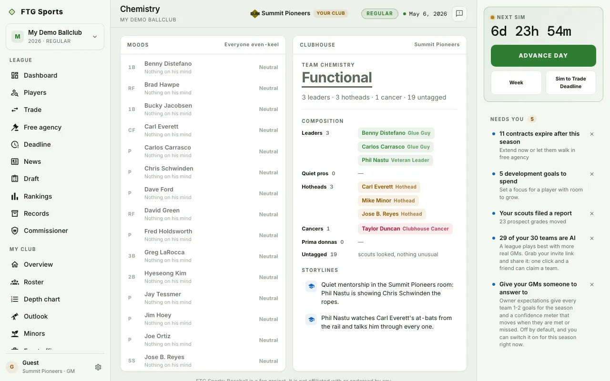Click the Mike Minor Hothead tag
The width and height of the screenshot is (610, 381).
[x=388, y=201]
